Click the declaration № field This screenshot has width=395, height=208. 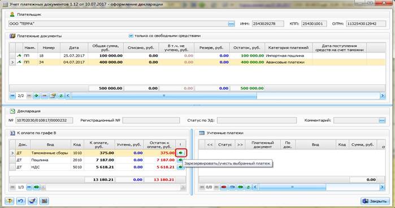click(44, 120)
